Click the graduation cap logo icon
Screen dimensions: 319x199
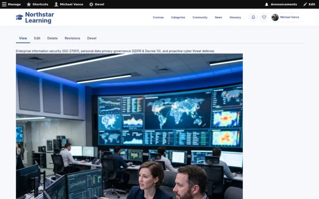tap(20, 17)
